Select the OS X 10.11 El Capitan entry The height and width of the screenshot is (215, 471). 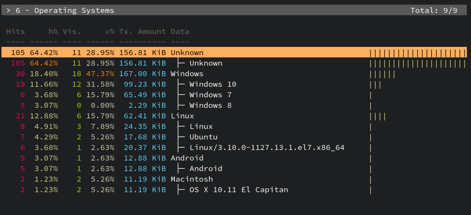tap(239, 190)
